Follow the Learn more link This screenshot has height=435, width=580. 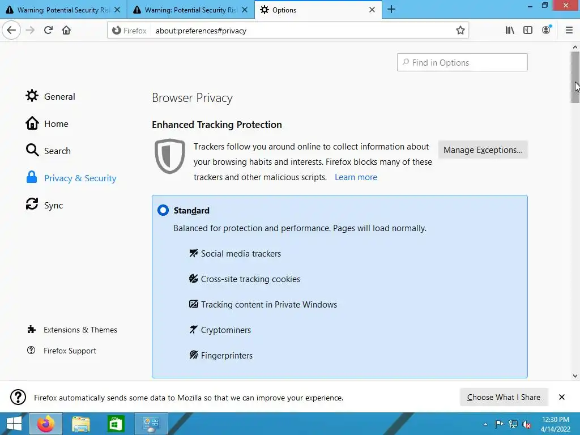(356, 177)
